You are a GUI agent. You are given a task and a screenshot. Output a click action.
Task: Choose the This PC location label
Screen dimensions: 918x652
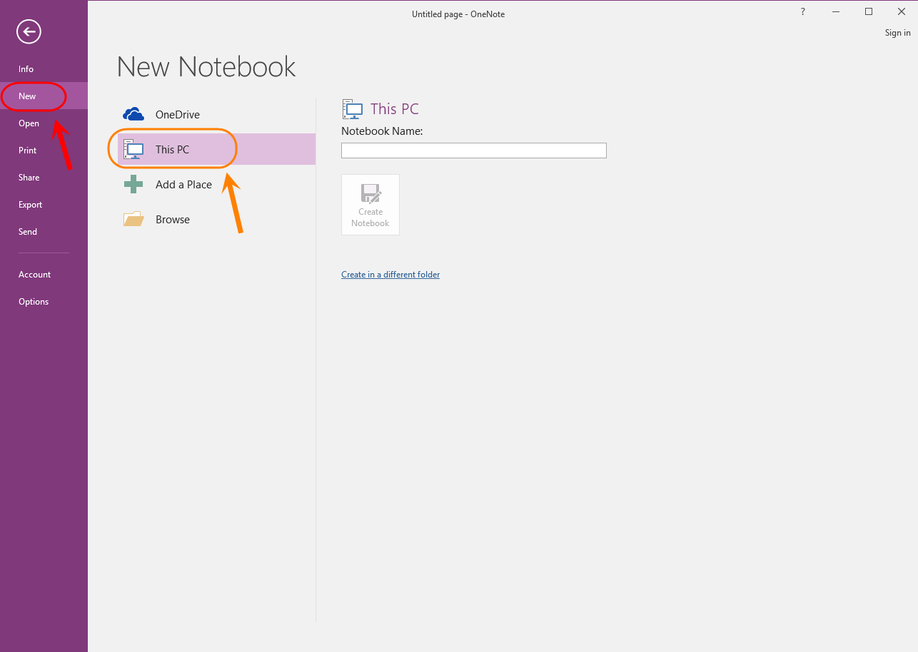tap(173, 150)
